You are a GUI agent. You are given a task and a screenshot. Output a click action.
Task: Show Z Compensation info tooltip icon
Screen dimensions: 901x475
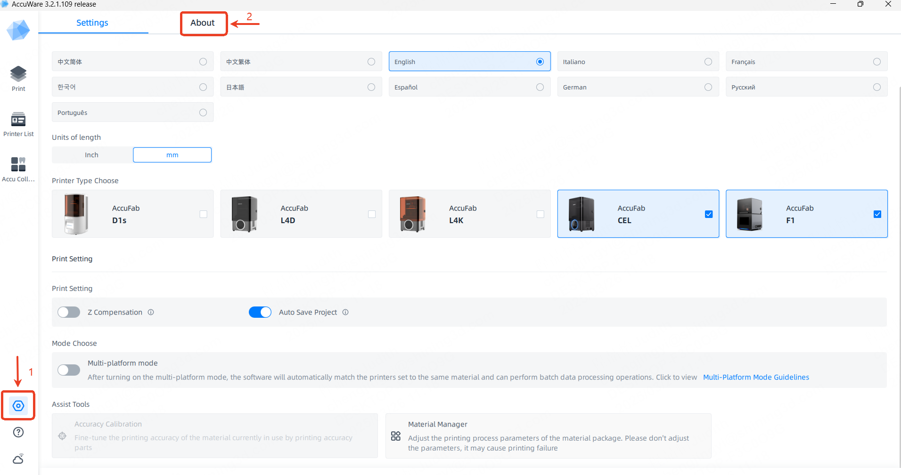click(x=151, y=312)
